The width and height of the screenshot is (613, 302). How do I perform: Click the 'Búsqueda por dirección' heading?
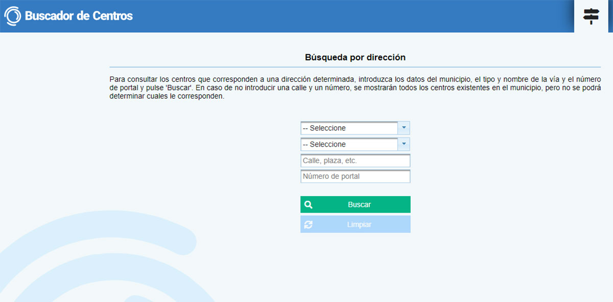click(x=355, y=57)
